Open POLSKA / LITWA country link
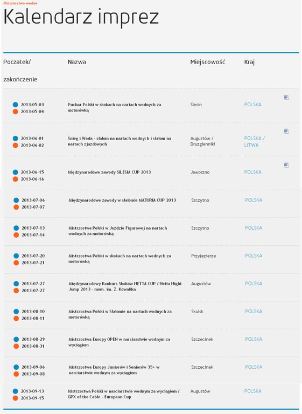Viewport: 302px width, 414px height. point(254,142)
